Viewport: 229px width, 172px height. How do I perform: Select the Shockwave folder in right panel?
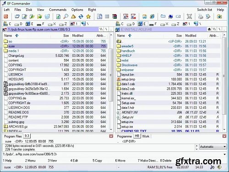tap(168, 65)
